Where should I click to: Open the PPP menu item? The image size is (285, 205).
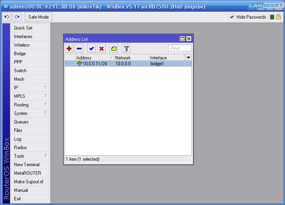point(30,62)
